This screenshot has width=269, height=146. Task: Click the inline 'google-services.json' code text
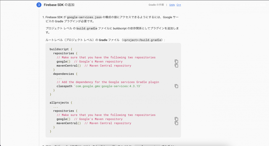pyautogui.click(x=84, y=17)
